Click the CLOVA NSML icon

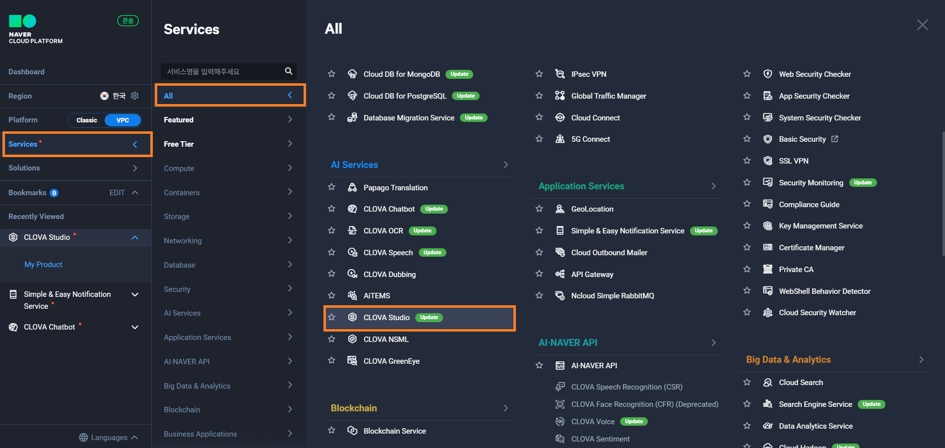click(x=352, y=339)
